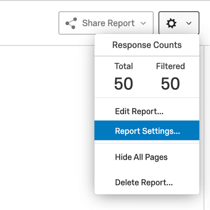Click the blank toolbar area left of Share Report
The width and height of the screenshot is (210, 210).
click(x=29, y=23)
